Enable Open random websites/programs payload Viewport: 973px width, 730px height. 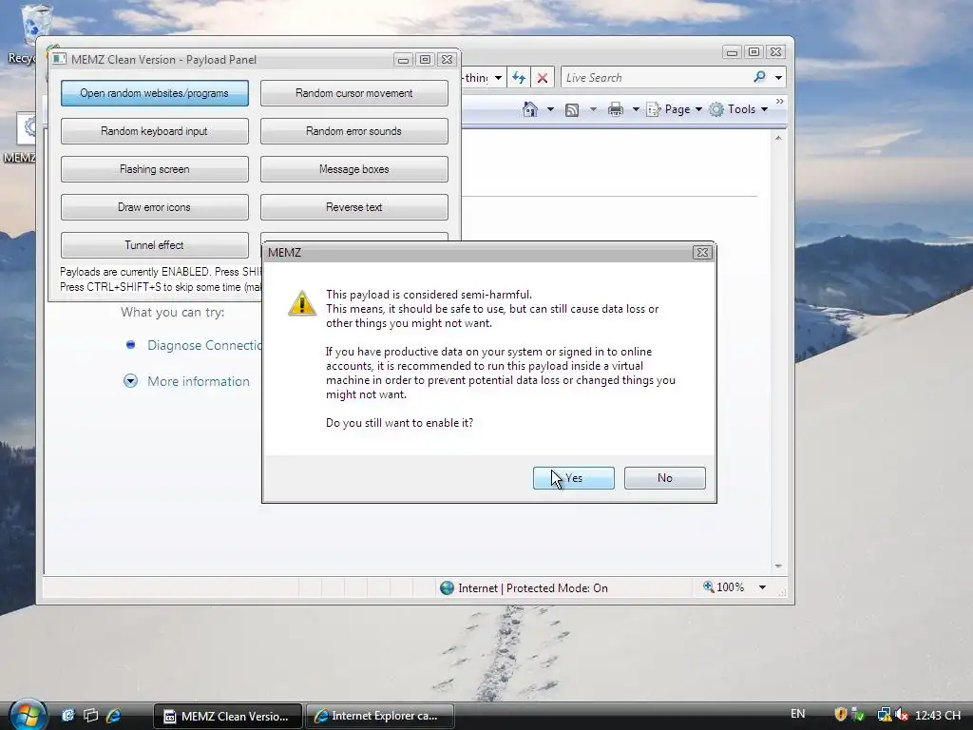tap(155, 93)
